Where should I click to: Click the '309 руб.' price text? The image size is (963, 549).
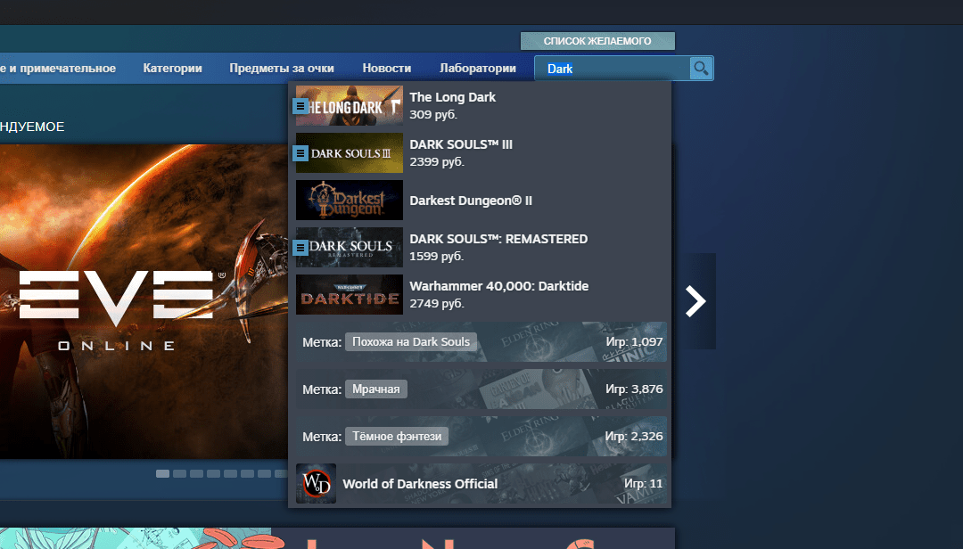coord(433,115)
